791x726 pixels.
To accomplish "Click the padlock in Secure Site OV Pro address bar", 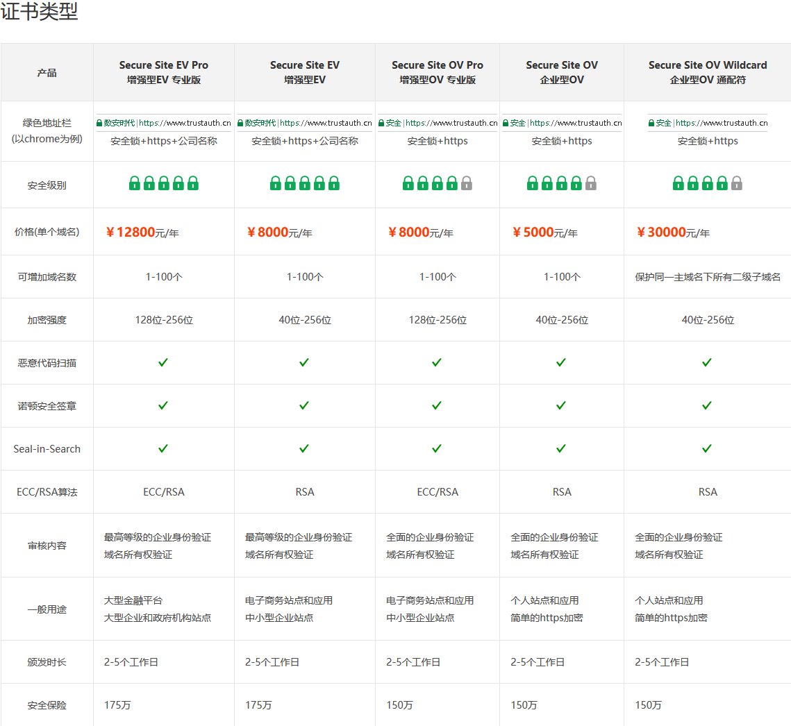I will 381,123.
